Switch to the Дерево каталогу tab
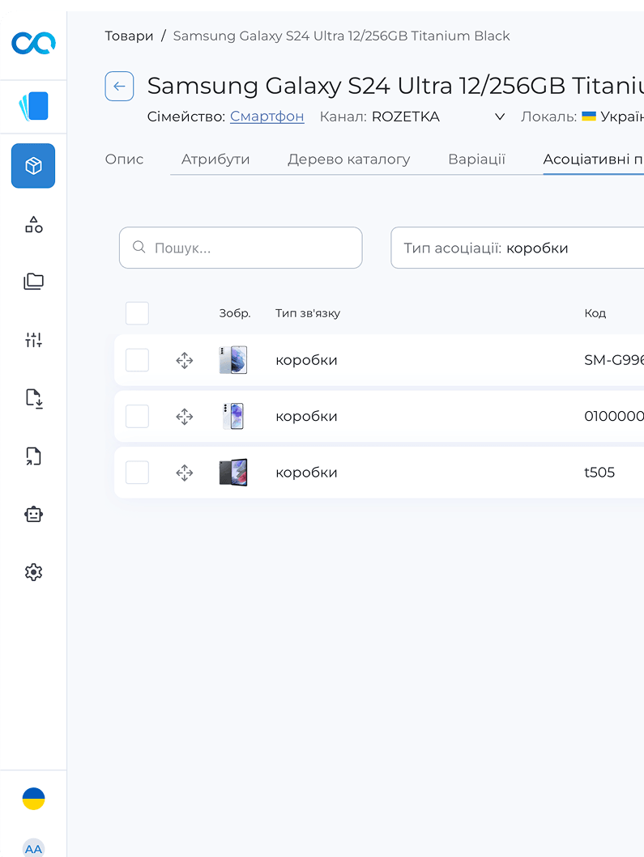Image resolution: width=644 pixels, height=857 pixels. (x=349, y=159)
